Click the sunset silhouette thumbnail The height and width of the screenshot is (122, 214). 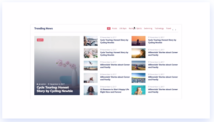tap(138, 41)
